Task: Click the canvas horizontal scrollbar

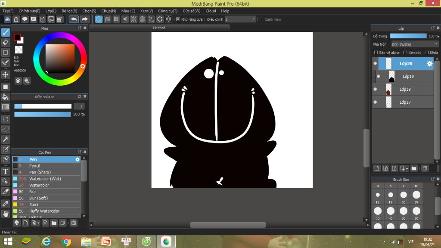Action: click(x=228, y=225)
